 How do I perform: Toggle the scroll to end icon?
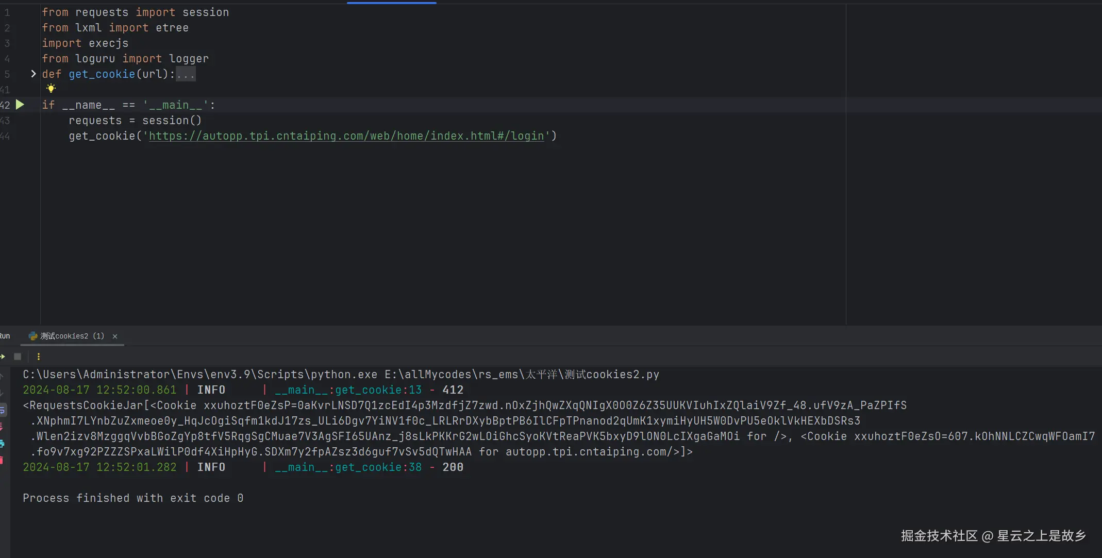pos(2,427)
